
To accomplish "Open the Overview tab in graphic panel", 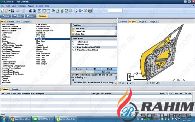I will (123, 22).
